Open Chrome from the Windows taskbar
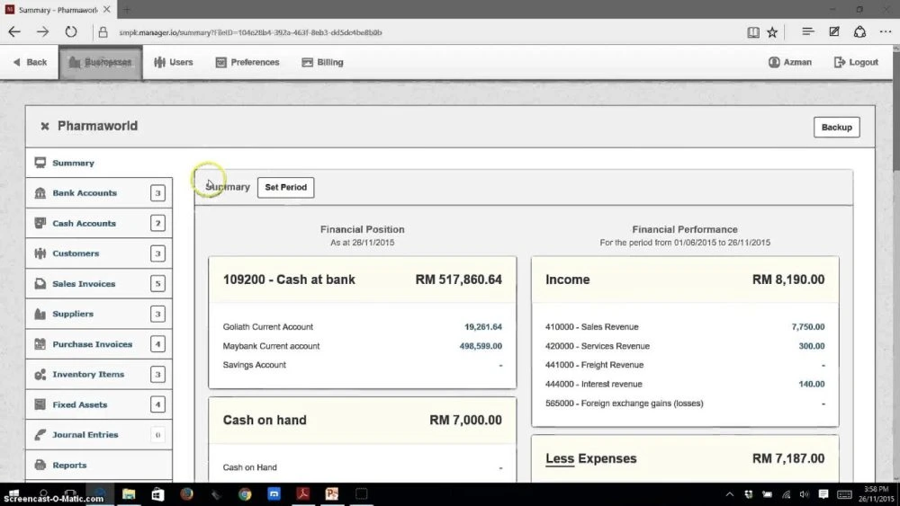The height and width of the screenshot is (506, 900). pos(245,494)
